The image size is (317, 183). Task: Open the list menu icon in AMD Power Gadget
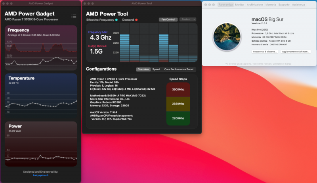tap(74, 16)
